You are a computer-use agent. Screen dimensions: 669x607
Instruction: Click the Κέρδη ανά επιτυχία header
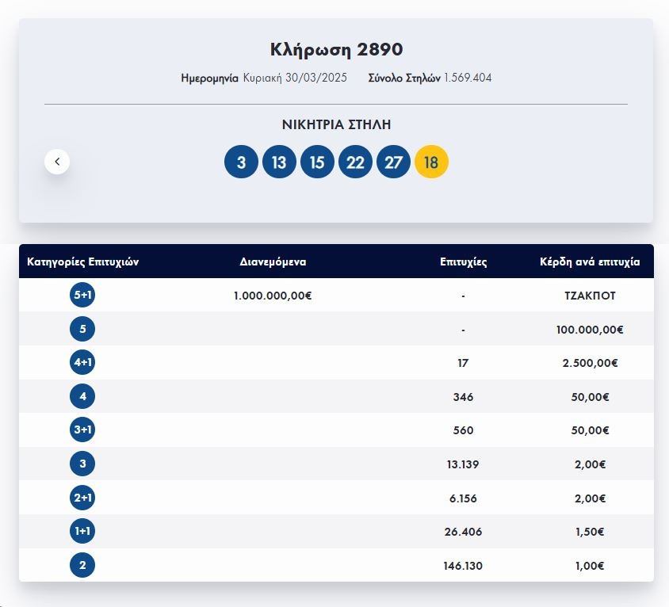coord(590,262)
